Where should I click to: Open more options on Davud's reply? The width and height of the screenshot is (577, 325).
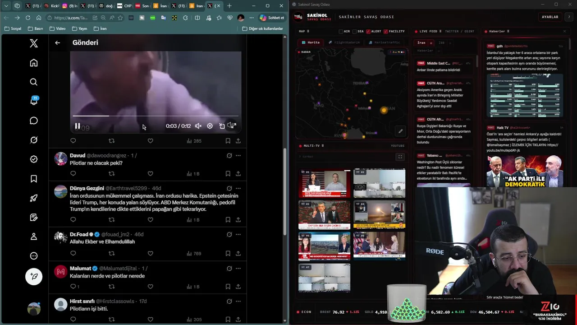tap(238, 156)
